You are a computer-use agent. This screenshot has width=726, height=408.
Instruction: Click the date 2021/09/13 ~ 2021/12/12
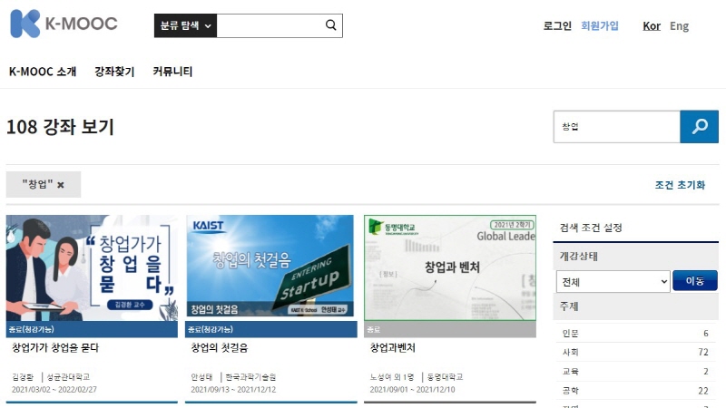(233, 390)
